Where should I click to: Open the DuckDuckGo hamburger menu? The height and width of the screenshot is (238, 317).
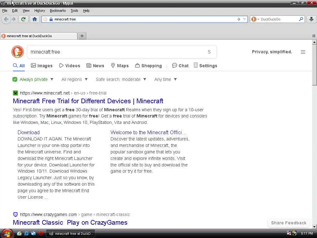(x=303, y=52)
